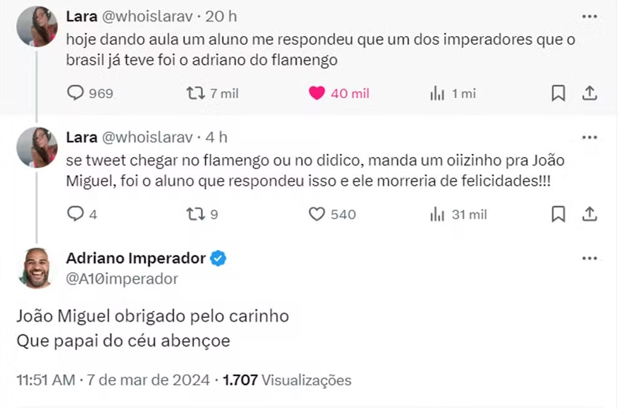
Task: Open Adriano Imperador's profile picture
Action: 37,268
